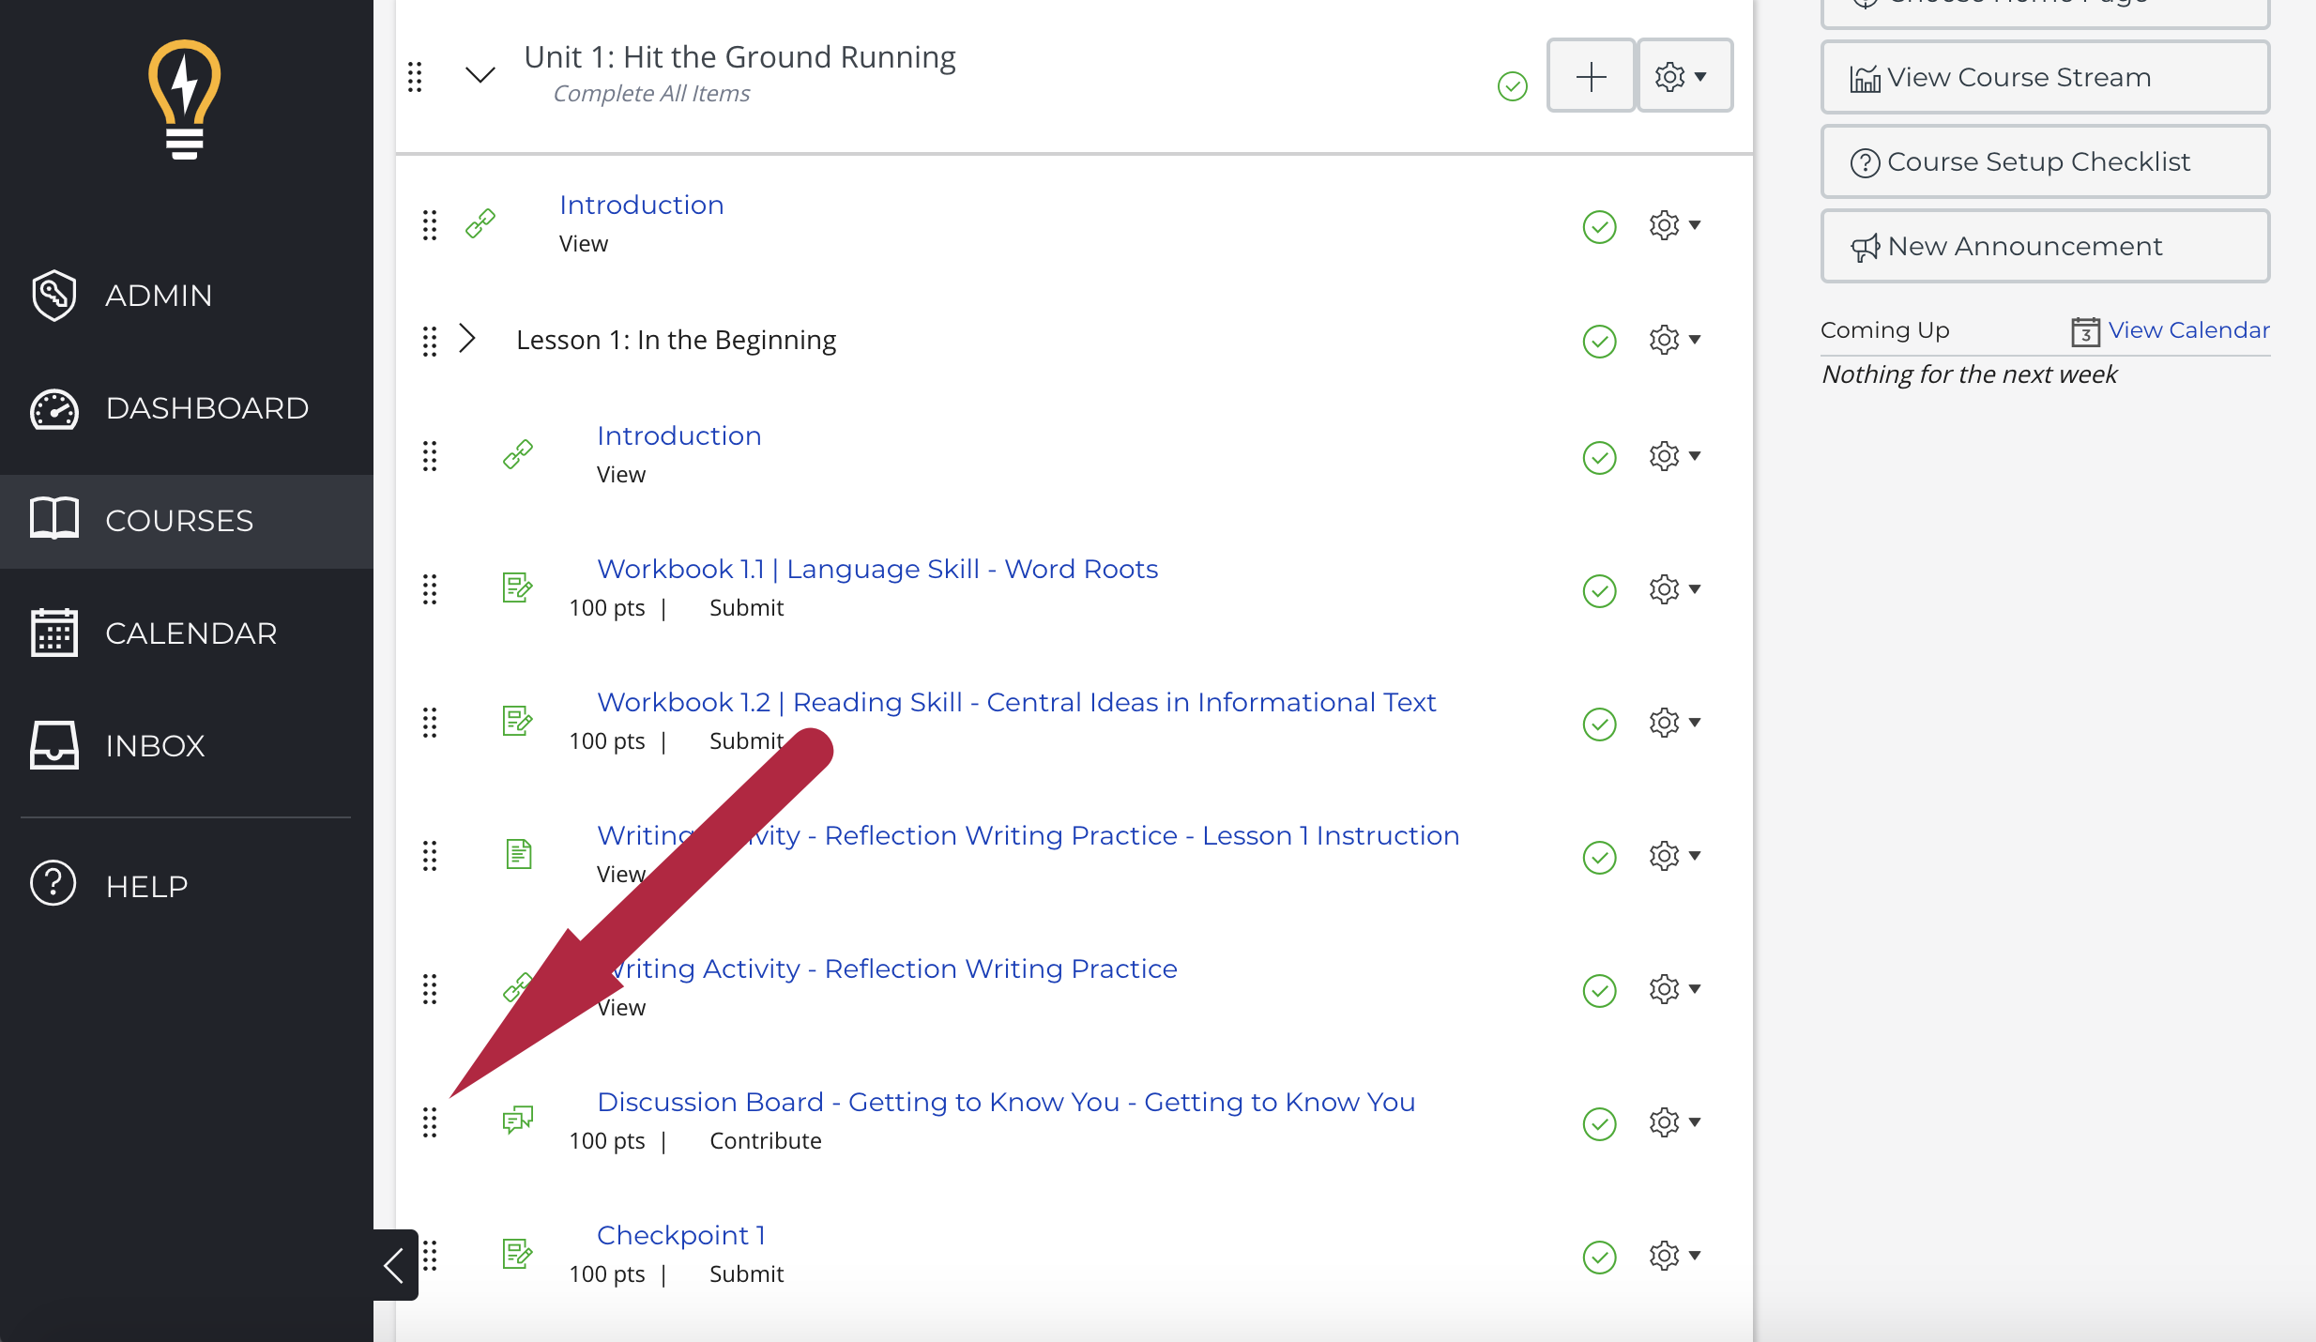The height and width of the screenshot is (1342, 2316).
Task: Open Discussion Board Getting to Know You
Action: pyautogui.click(x=1006, y=1102)
